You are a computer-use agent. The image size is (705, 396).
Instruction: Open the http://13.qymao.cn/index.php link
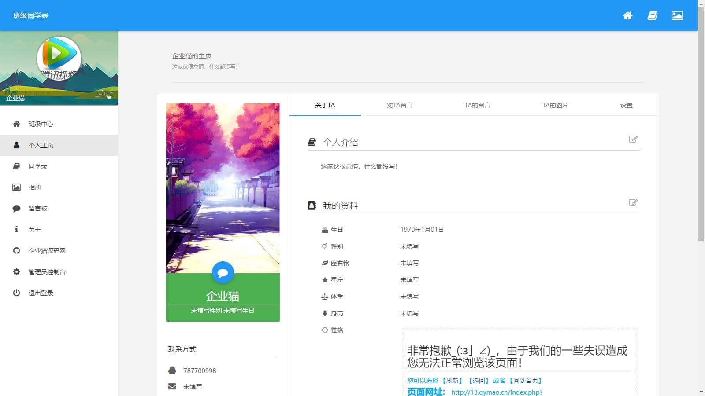pos(497,392)
